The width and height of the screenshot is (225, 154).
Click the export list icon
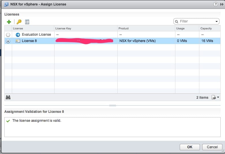click(214, 98)
